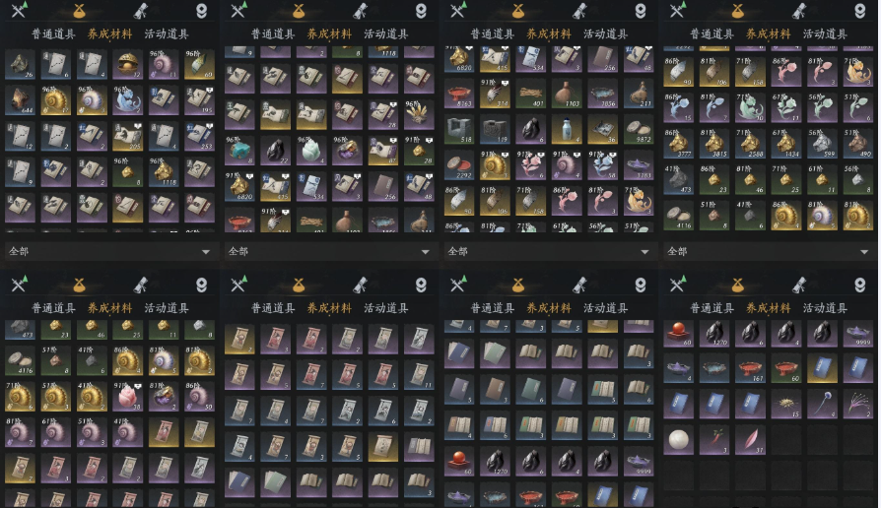The height and width of the screenshot is (508, 881).
Task: Pick the golden clam item showing 12
Action: tap(127, 63)
